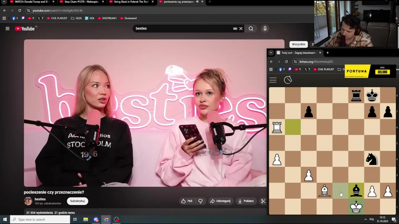Screen dimensions: 399x224
Task: Open the GOL bookmark
Action: coord(90,18)
